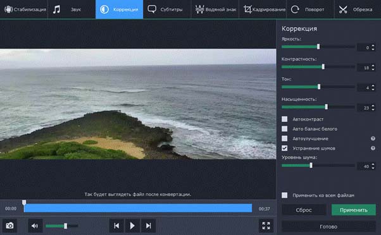Click the blue timeline progress bar
This screenshot has width=381, height=235.
[138, 208]
